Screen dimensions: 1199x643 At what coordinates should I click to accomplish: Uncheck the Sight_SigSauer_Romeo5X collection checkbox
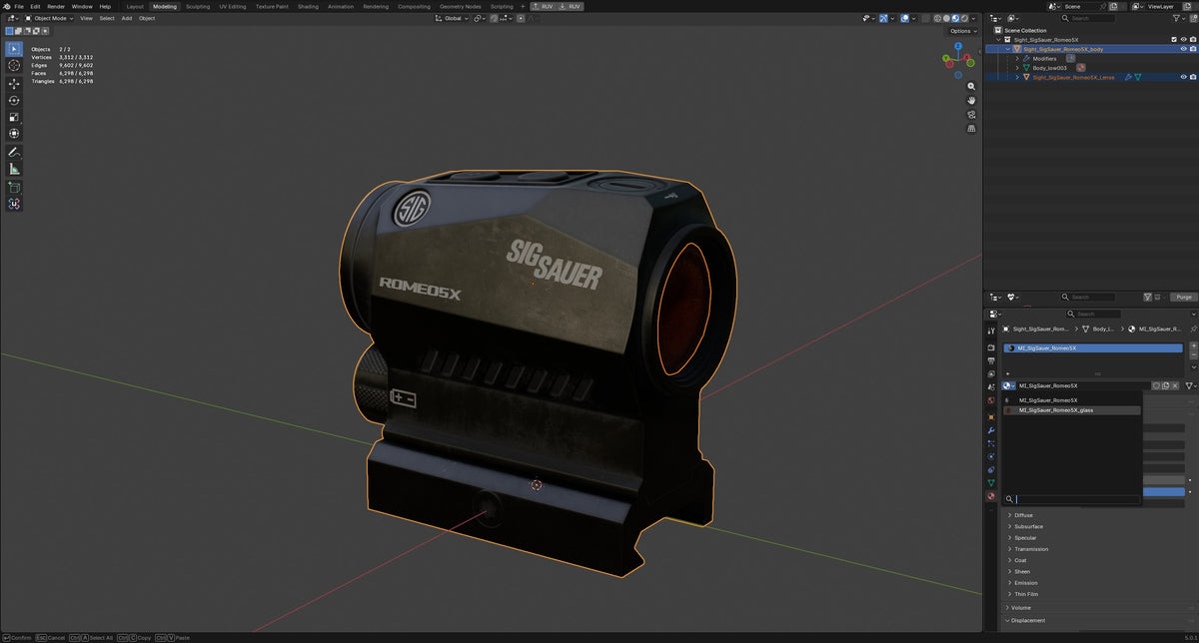pyautogui.click(x=1174, y=40)
